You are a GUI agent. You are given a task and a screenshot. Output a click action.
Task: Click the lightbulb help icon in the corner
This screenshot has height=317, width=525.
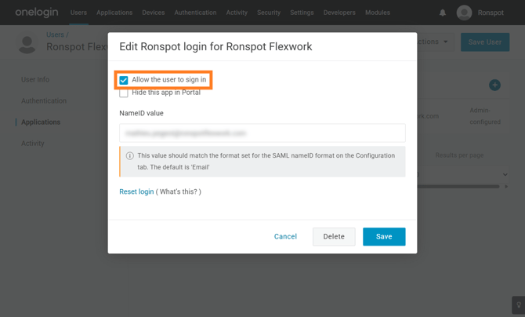(x=518, y=305)
